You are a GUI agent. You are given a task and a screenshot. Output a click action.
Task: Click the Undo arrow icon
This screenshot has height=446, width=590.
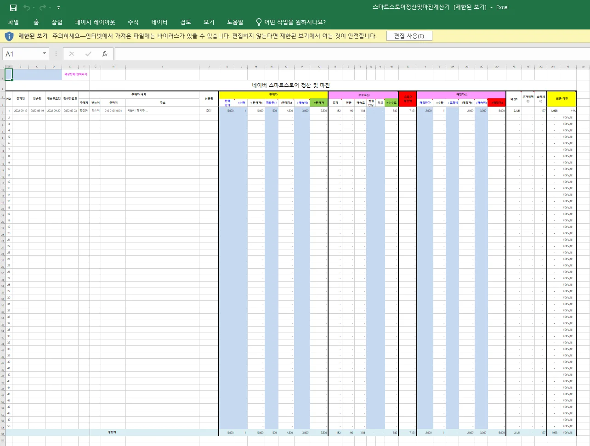click(x=27, y=7)
